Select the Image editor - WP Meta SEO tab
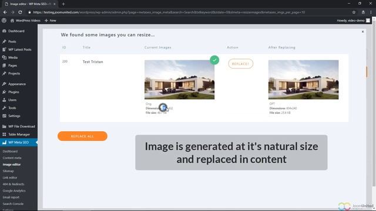376x211 pixels. [30, 4]
